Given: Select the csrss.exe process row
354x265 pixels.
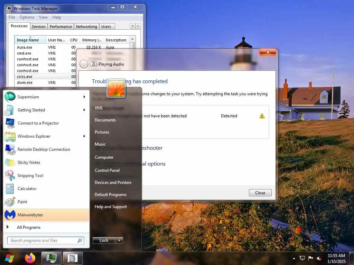Looking at the screenshot, I should (45, 77).
